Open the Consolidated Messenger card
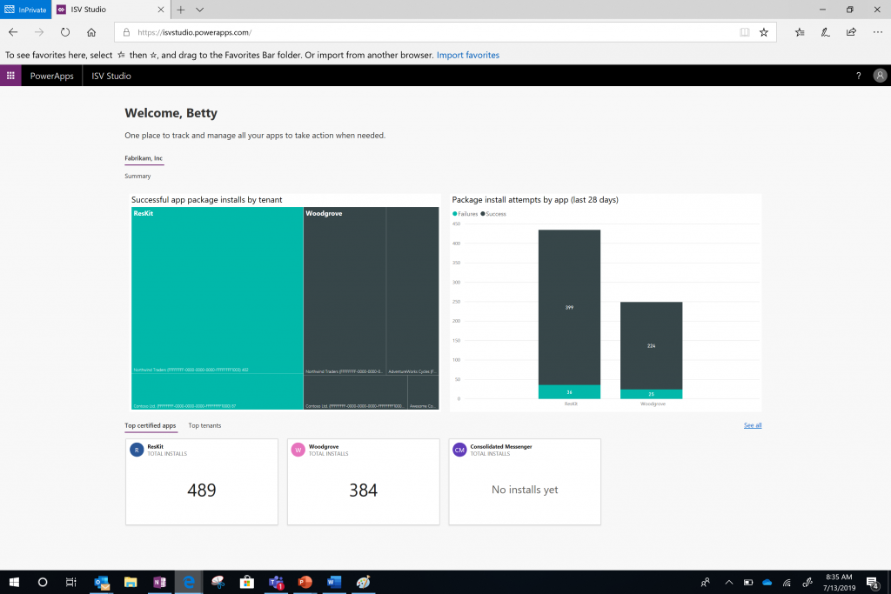Screen dimensions: 891x594 [x=525, y=482]
